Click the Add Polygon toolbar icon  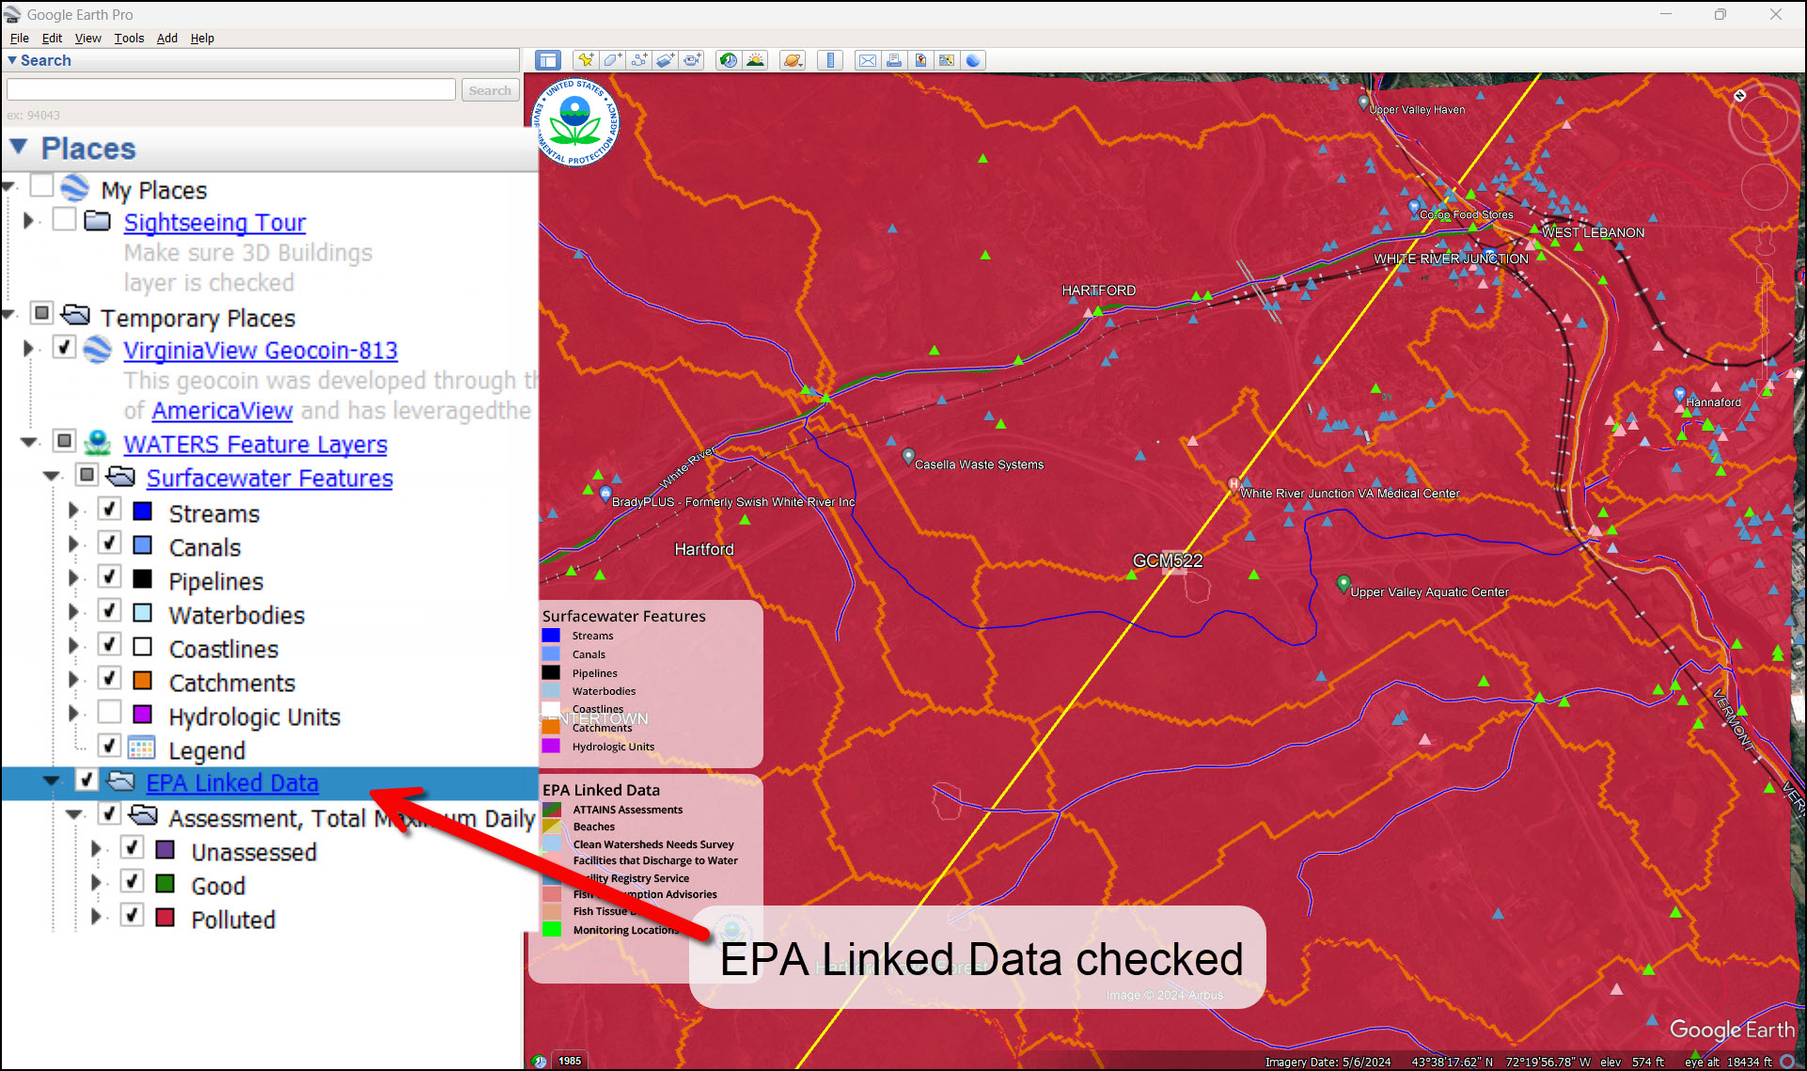click(612, 60)
